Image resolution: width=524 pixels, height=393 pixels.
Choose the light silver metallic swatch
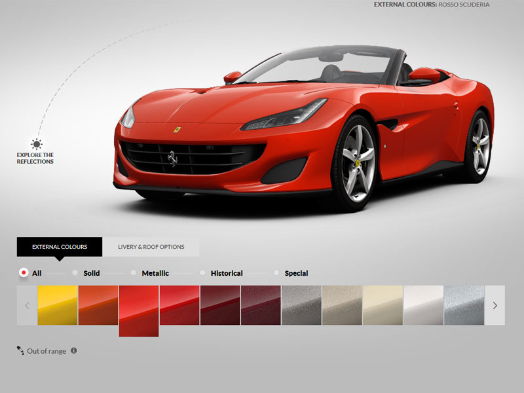pyautogui.click(x=464, y=305)
